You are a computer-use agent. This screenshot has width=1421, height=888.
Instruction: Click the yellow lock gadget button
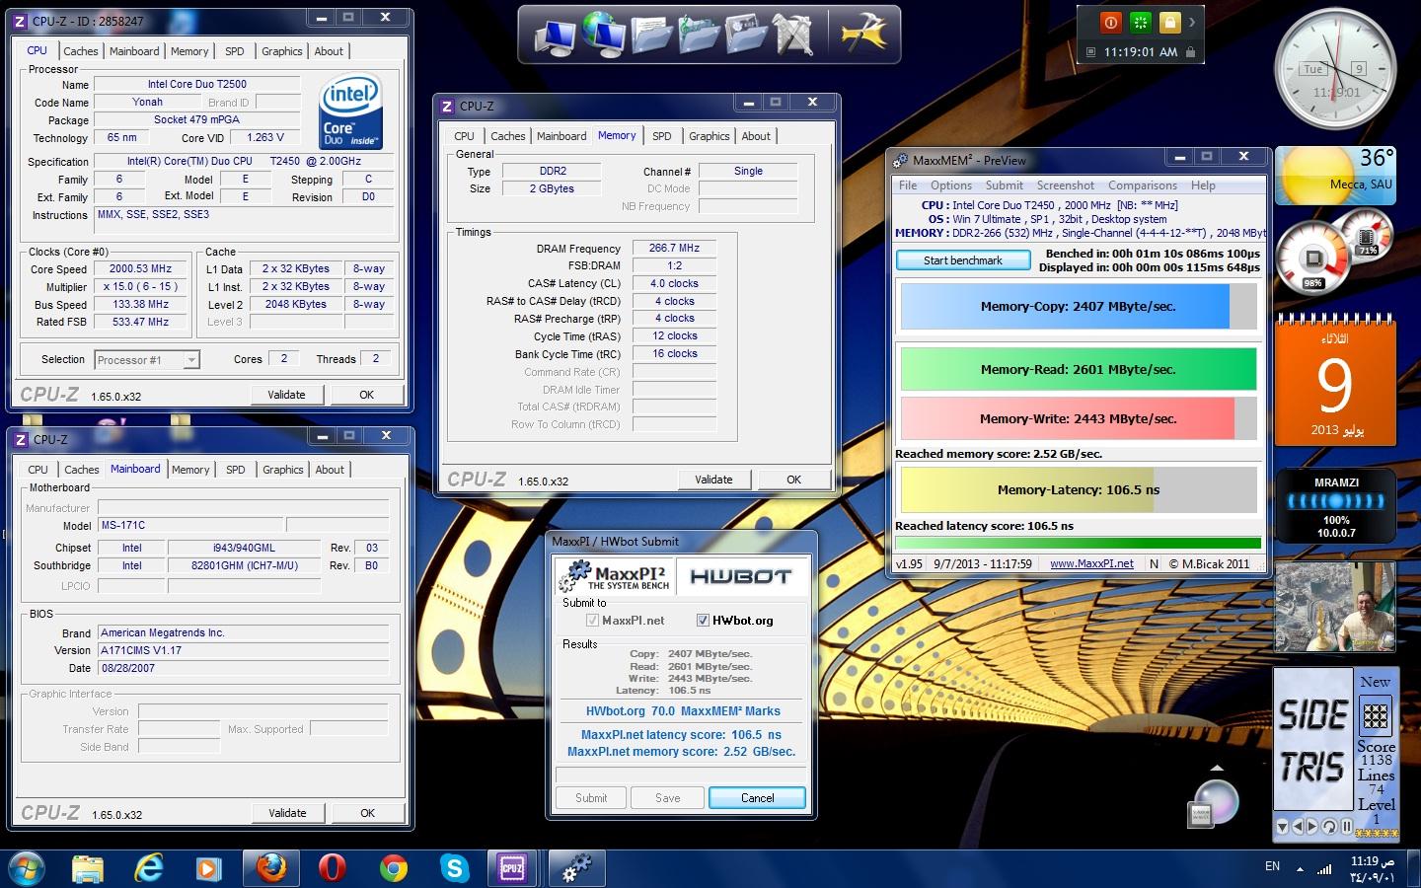[1168, 22]
